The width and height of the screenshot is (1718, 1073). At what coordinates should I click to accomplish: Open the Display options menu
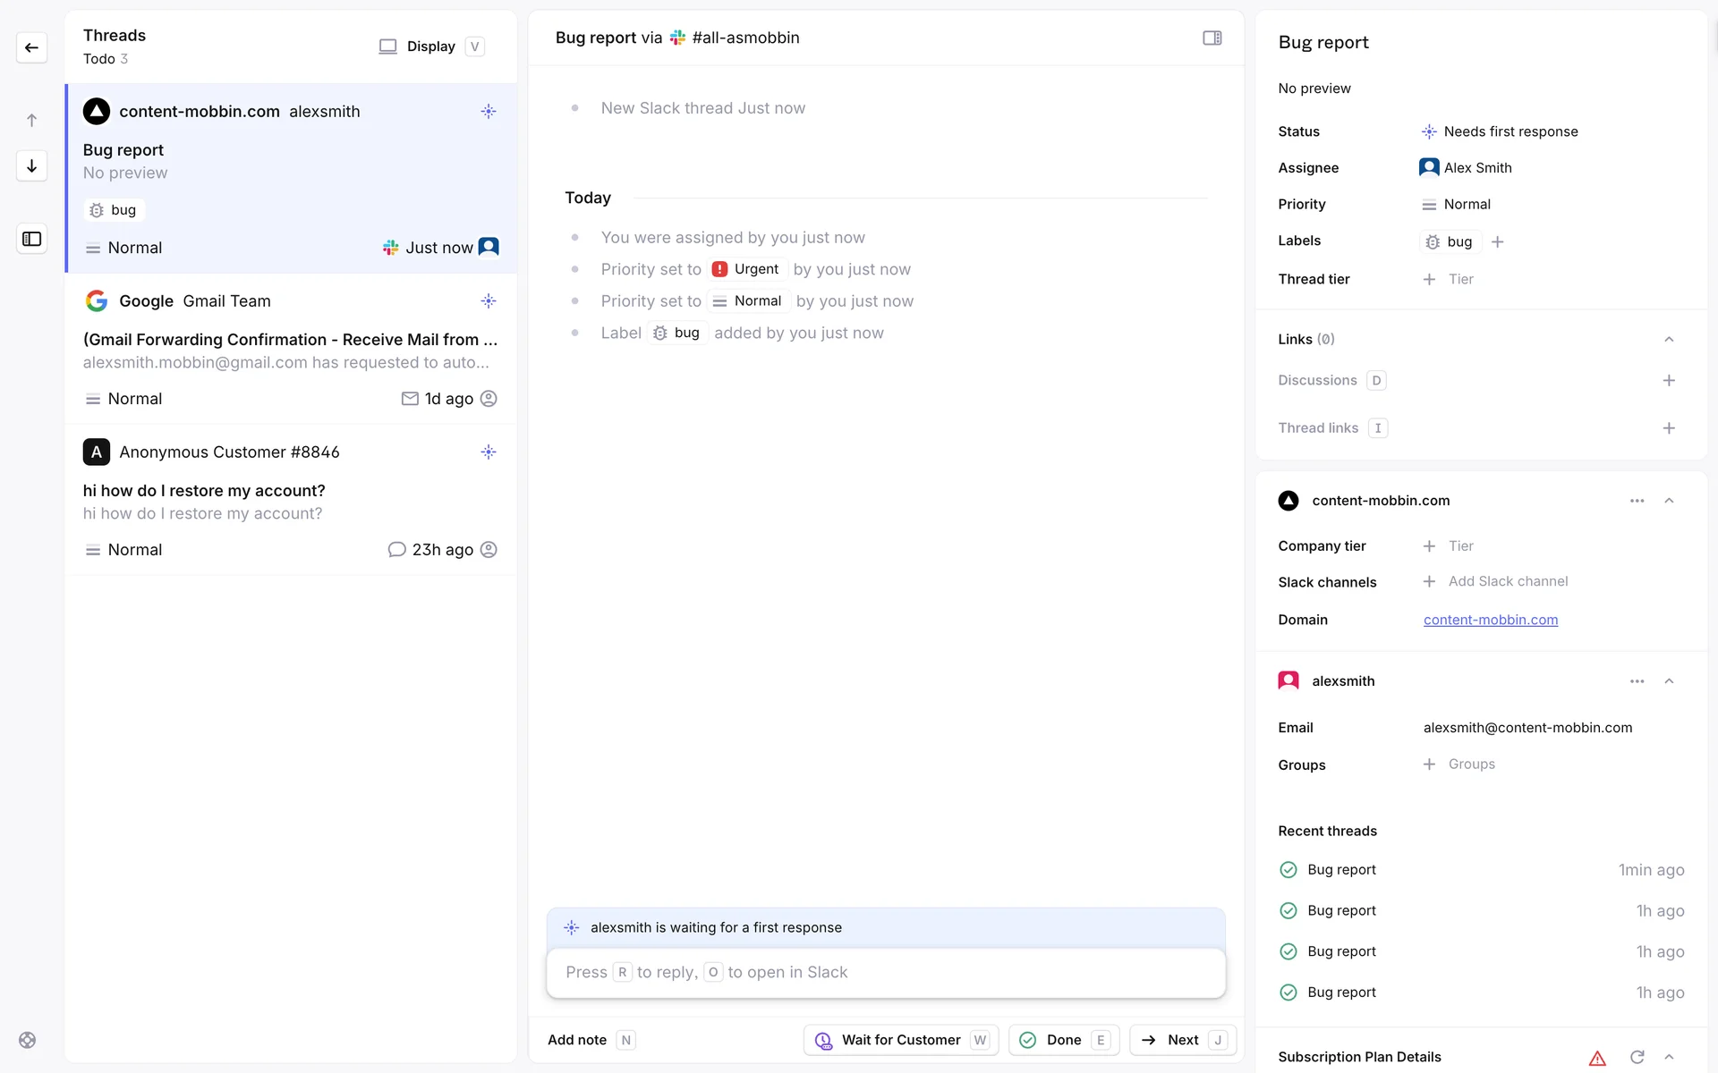pos(431,46)
